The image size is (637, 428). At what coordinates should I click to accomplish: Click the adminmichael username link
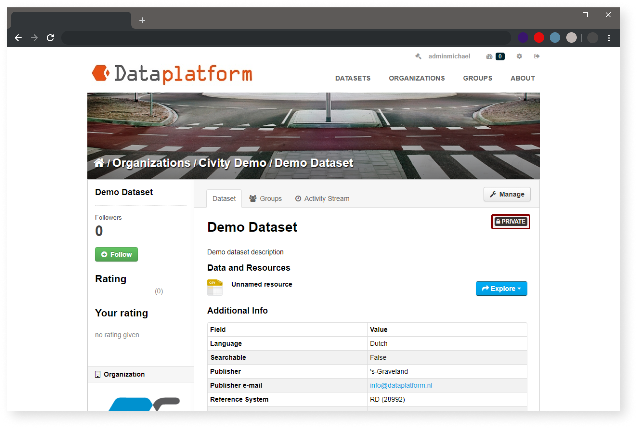(449, 56)
